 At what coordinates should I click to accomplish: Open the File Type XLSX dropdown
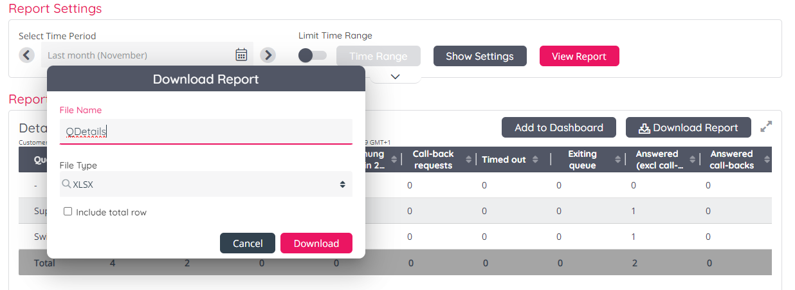click(x=206, y=185)
